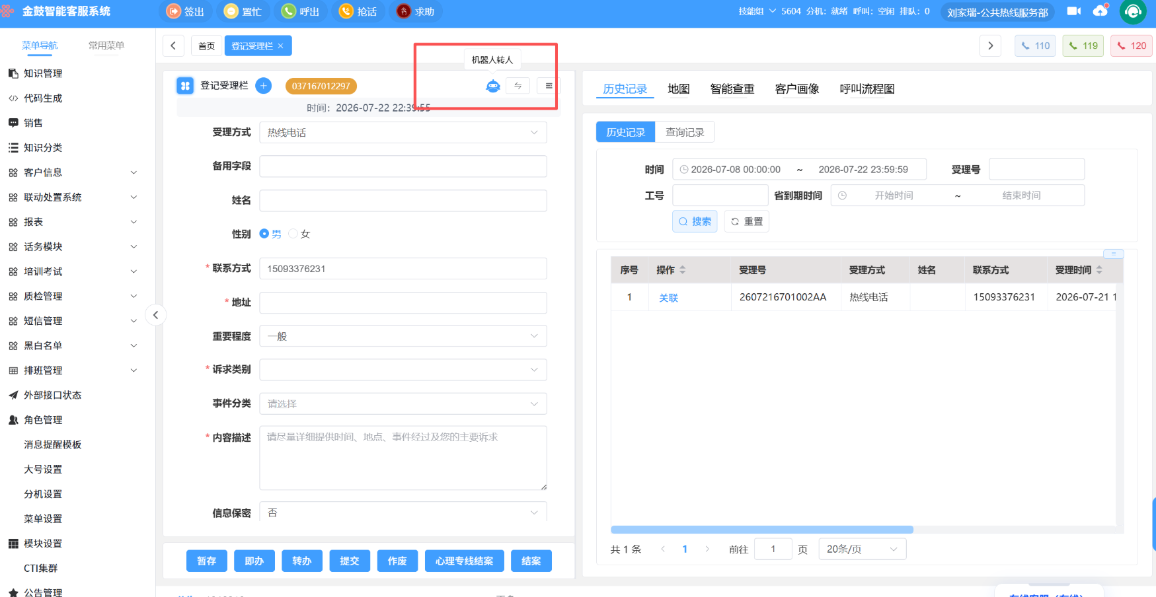1156x597 pixels.
Task: Focus the 姓名 input field
Action: coord(403,201)
